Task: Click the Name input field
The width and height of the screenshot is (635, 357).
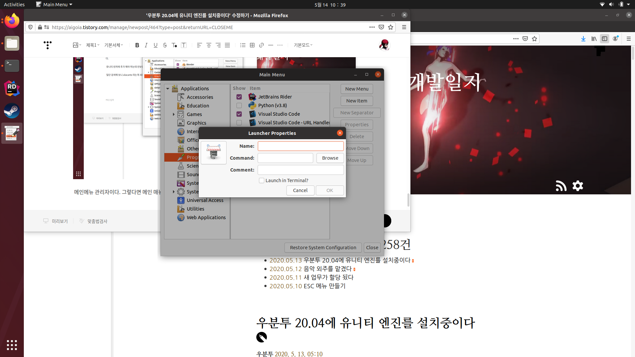Action: tap(300, 146)
